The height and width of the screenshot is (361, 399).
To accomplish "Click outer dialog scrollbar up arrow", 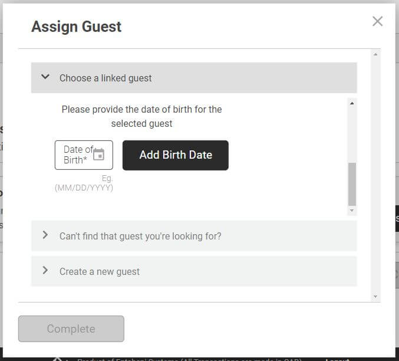I will 375,54.
